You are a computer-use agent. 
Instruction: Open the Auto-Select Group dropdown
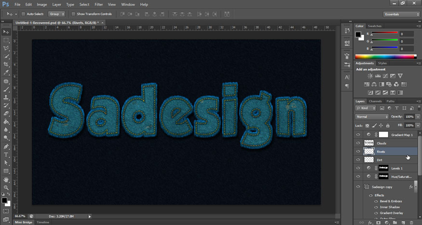[x=56, y=14]
